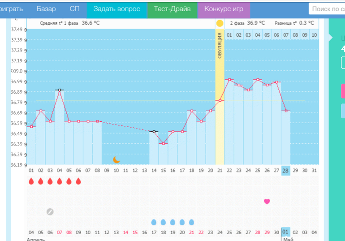Click the blue water drop under day 14

154,222
